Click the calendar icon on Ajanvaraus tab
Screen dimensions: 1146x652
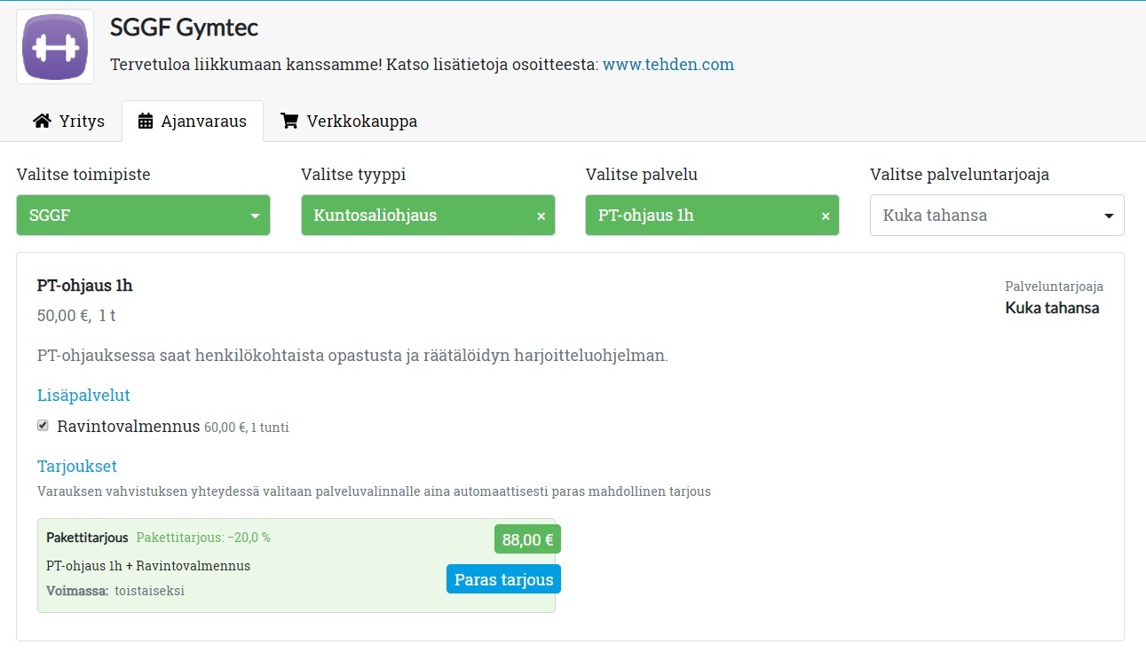[x=146, y=122]
